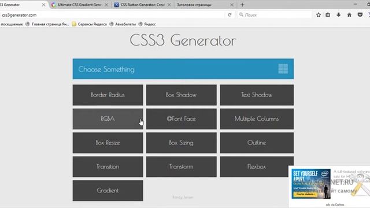370x208 pixels.
Task: Select the Box Resize option
Action: click(108, 143)
